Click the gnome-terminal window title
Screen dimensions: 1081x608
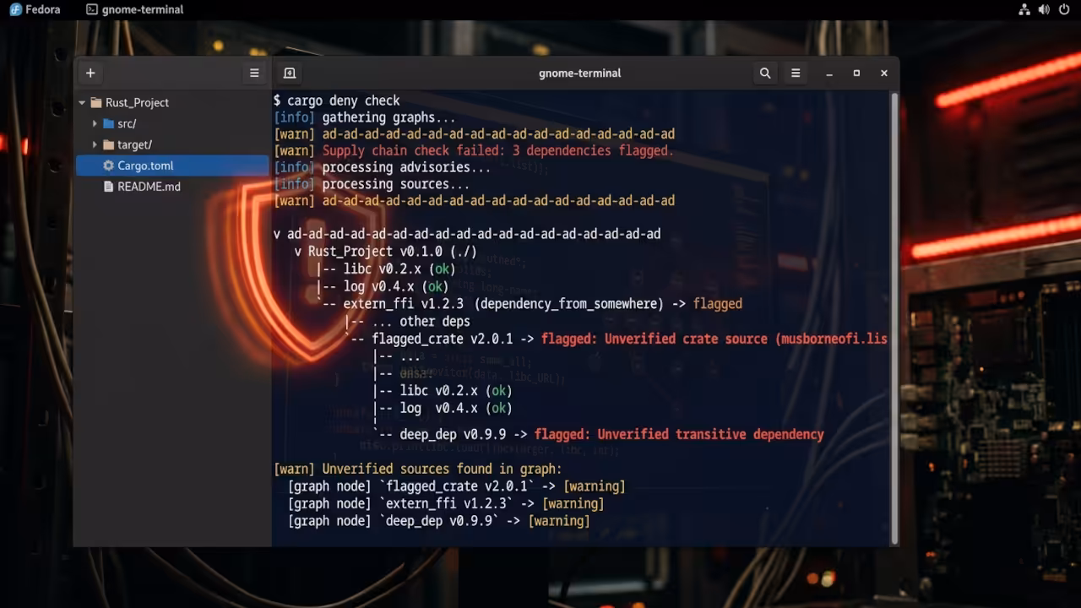pos(579,73)
